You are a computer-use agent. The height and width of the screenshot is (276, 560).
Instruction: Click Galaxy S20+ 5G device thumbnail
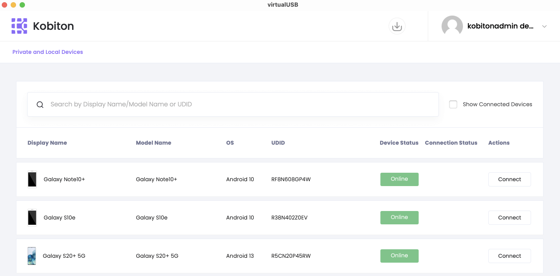(x=32, y=256)
